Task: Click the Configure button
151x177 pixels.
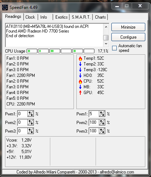Action: click(128, 37)
